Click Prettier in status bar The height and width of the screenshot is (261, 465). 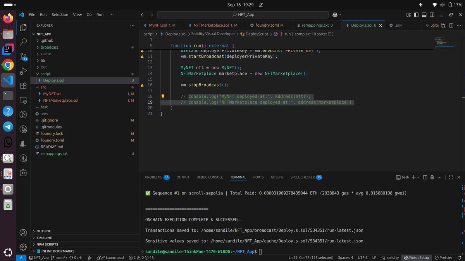443,258
